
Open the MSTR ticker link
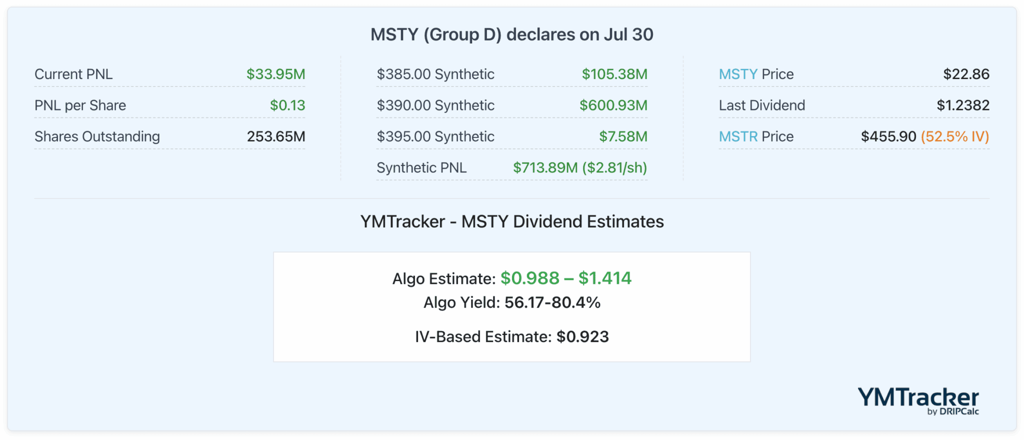coord(738,136)
